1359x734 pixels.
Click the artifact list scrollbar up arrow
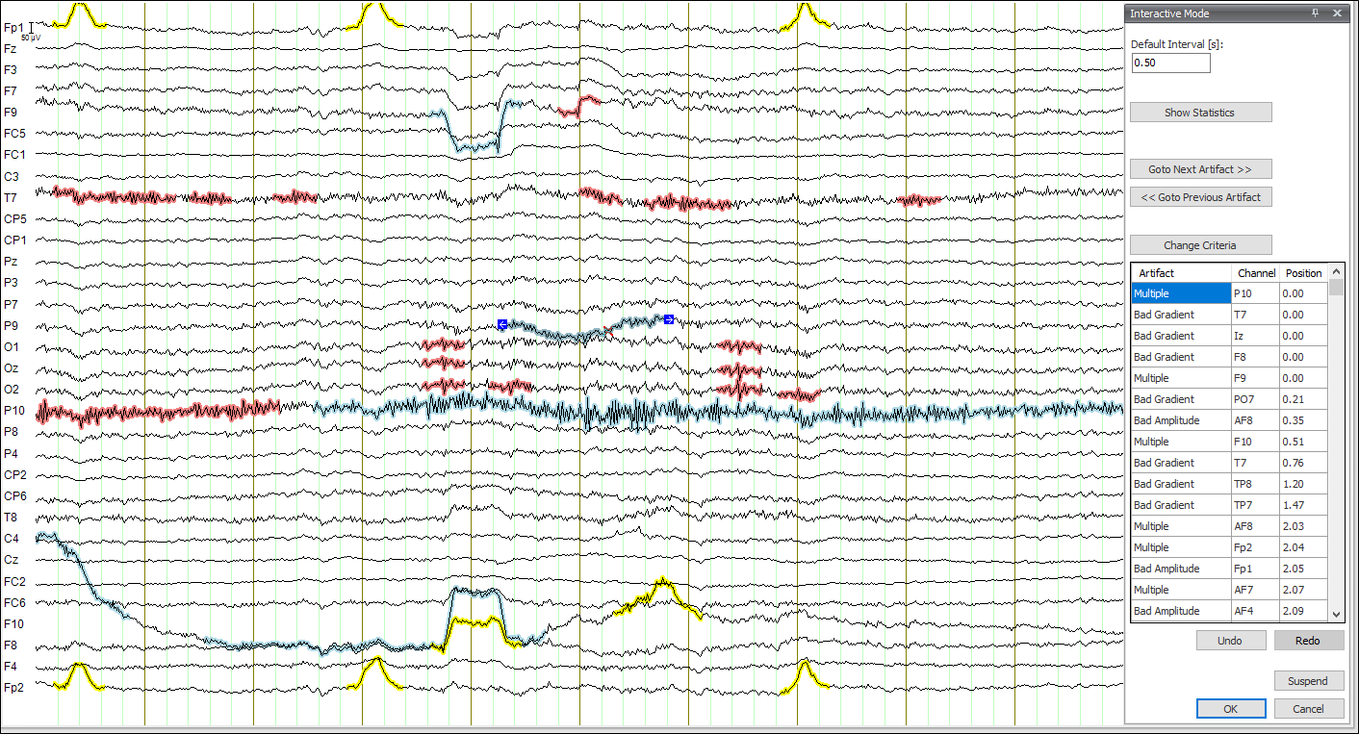(1336, 273)
